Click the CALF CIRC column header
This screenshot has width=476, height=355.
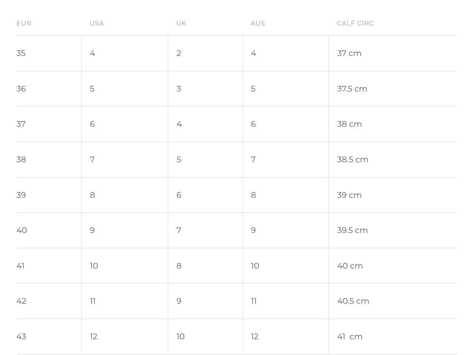(355, 23)
